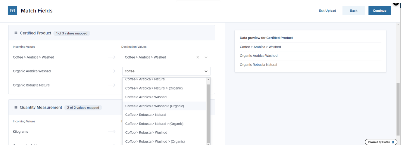Click the Back button
401x145 pixels.
(354, 11)
